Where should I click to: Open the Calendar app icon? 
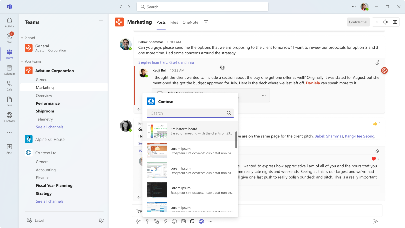pos(9,70)
